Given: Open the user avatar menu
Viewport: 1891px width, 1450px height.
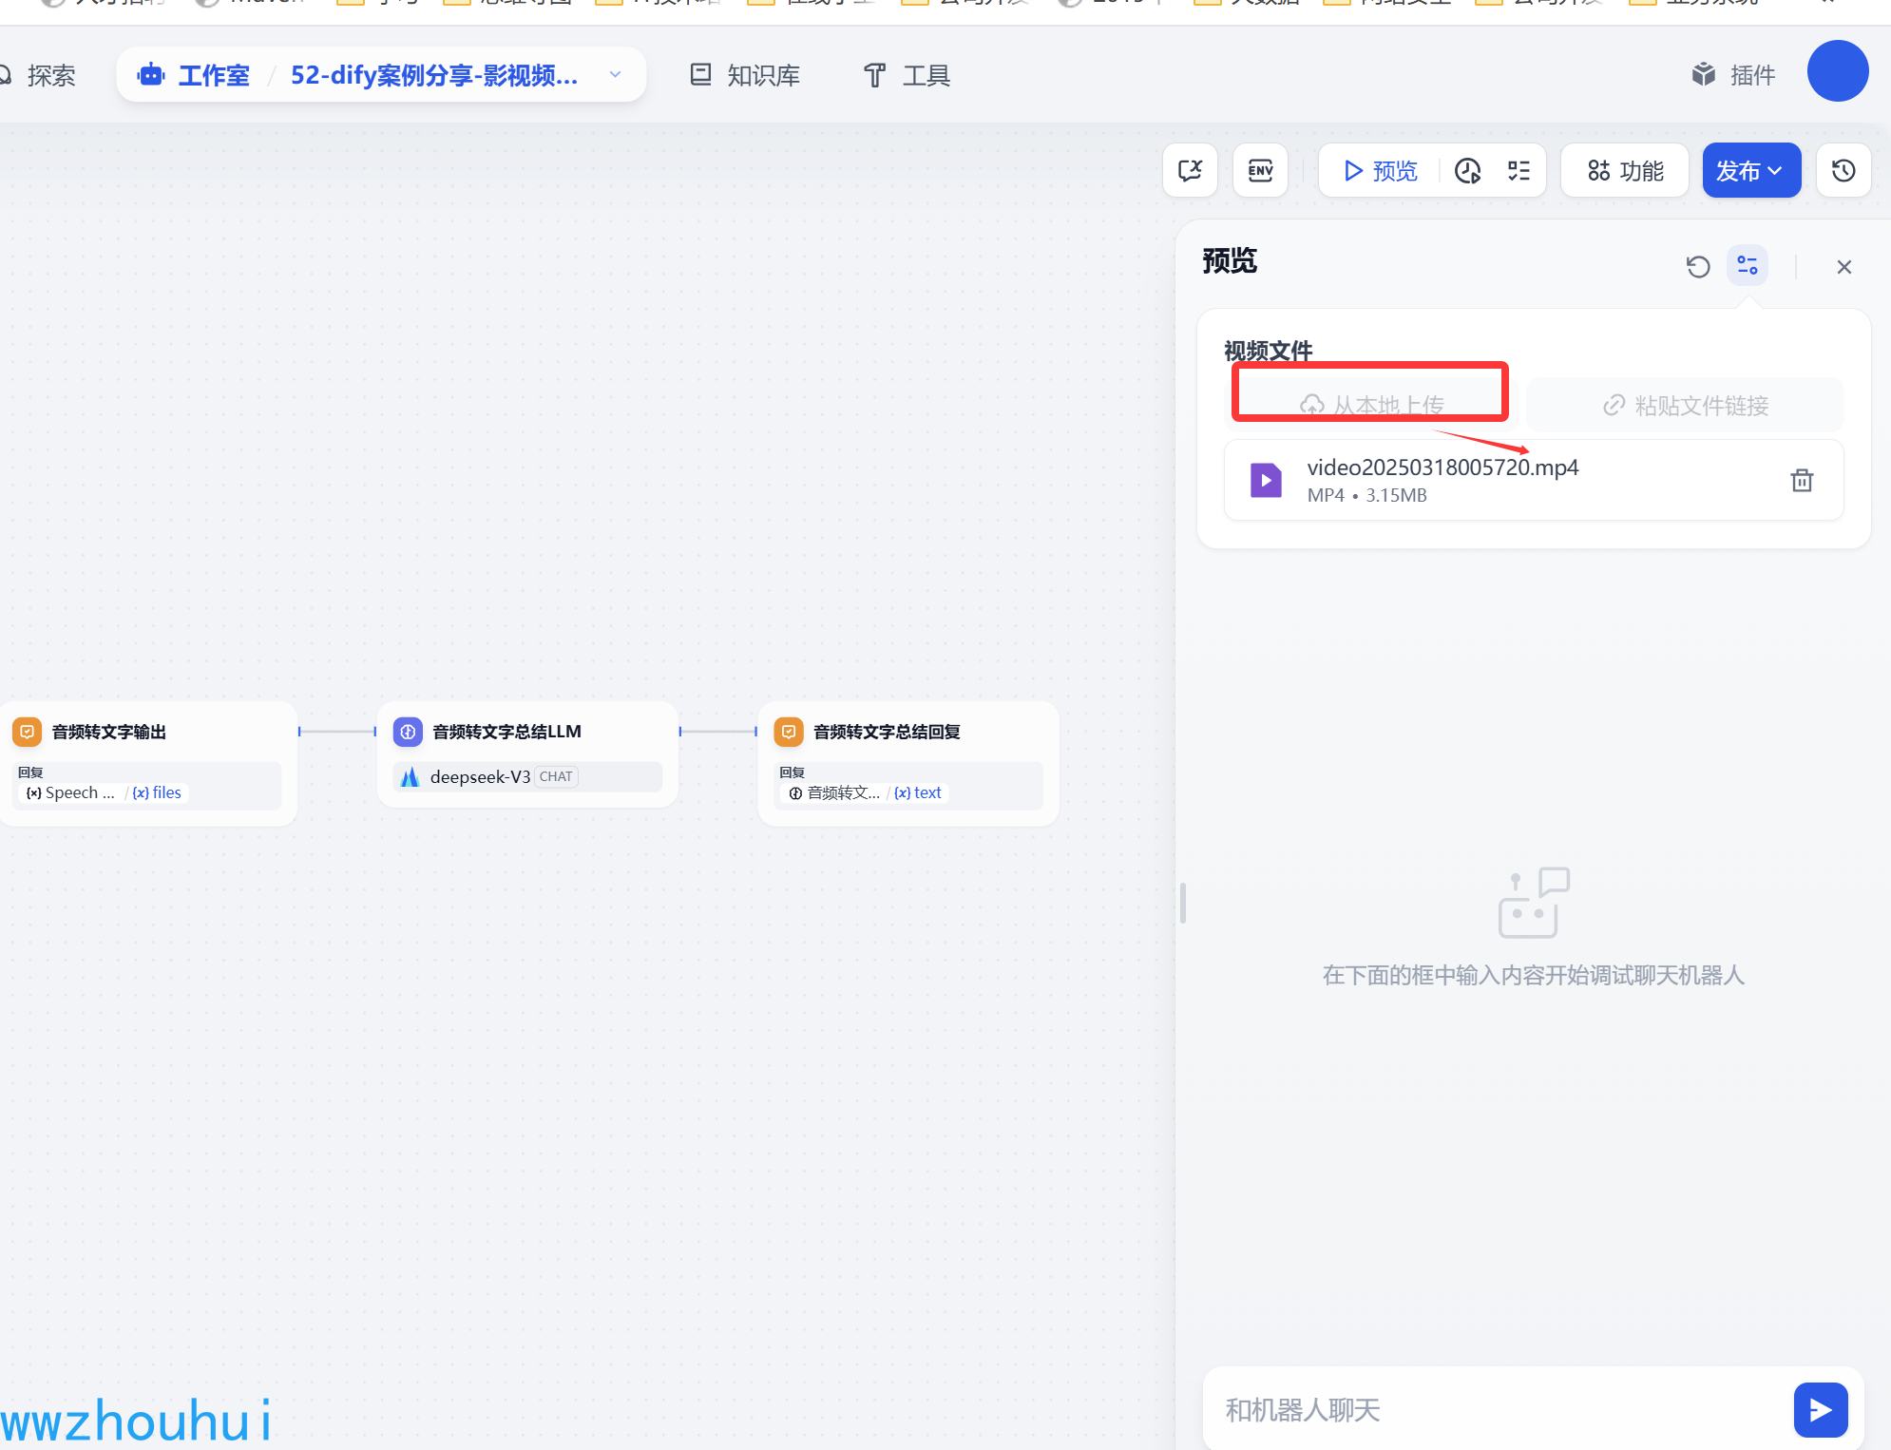Looking at the screenshot, I should [1837, 70].
